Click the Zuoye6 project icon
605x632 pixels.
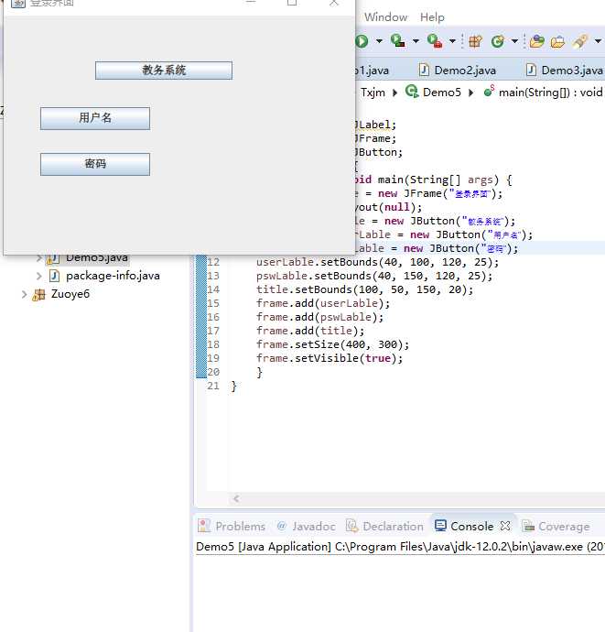38,295
